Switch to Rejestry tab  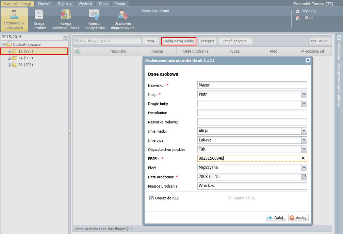[x=65, y=4]
